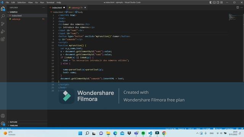Change the UTF-8 file encoding
Screen dimensions: 244x137
click(x=191, y=129)
